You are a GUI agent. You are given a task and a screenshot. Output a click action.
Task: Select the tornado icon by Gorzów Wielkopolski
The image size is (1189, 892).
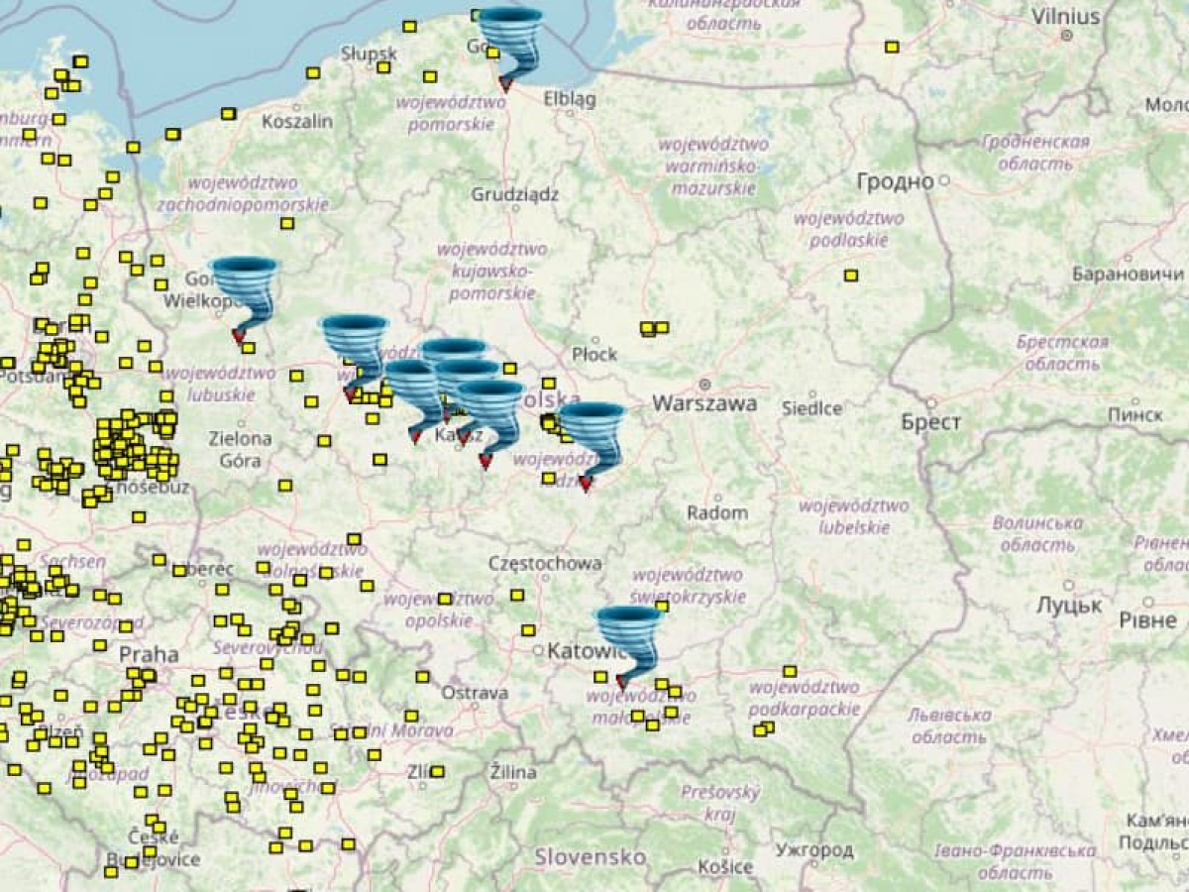[245, 299]
